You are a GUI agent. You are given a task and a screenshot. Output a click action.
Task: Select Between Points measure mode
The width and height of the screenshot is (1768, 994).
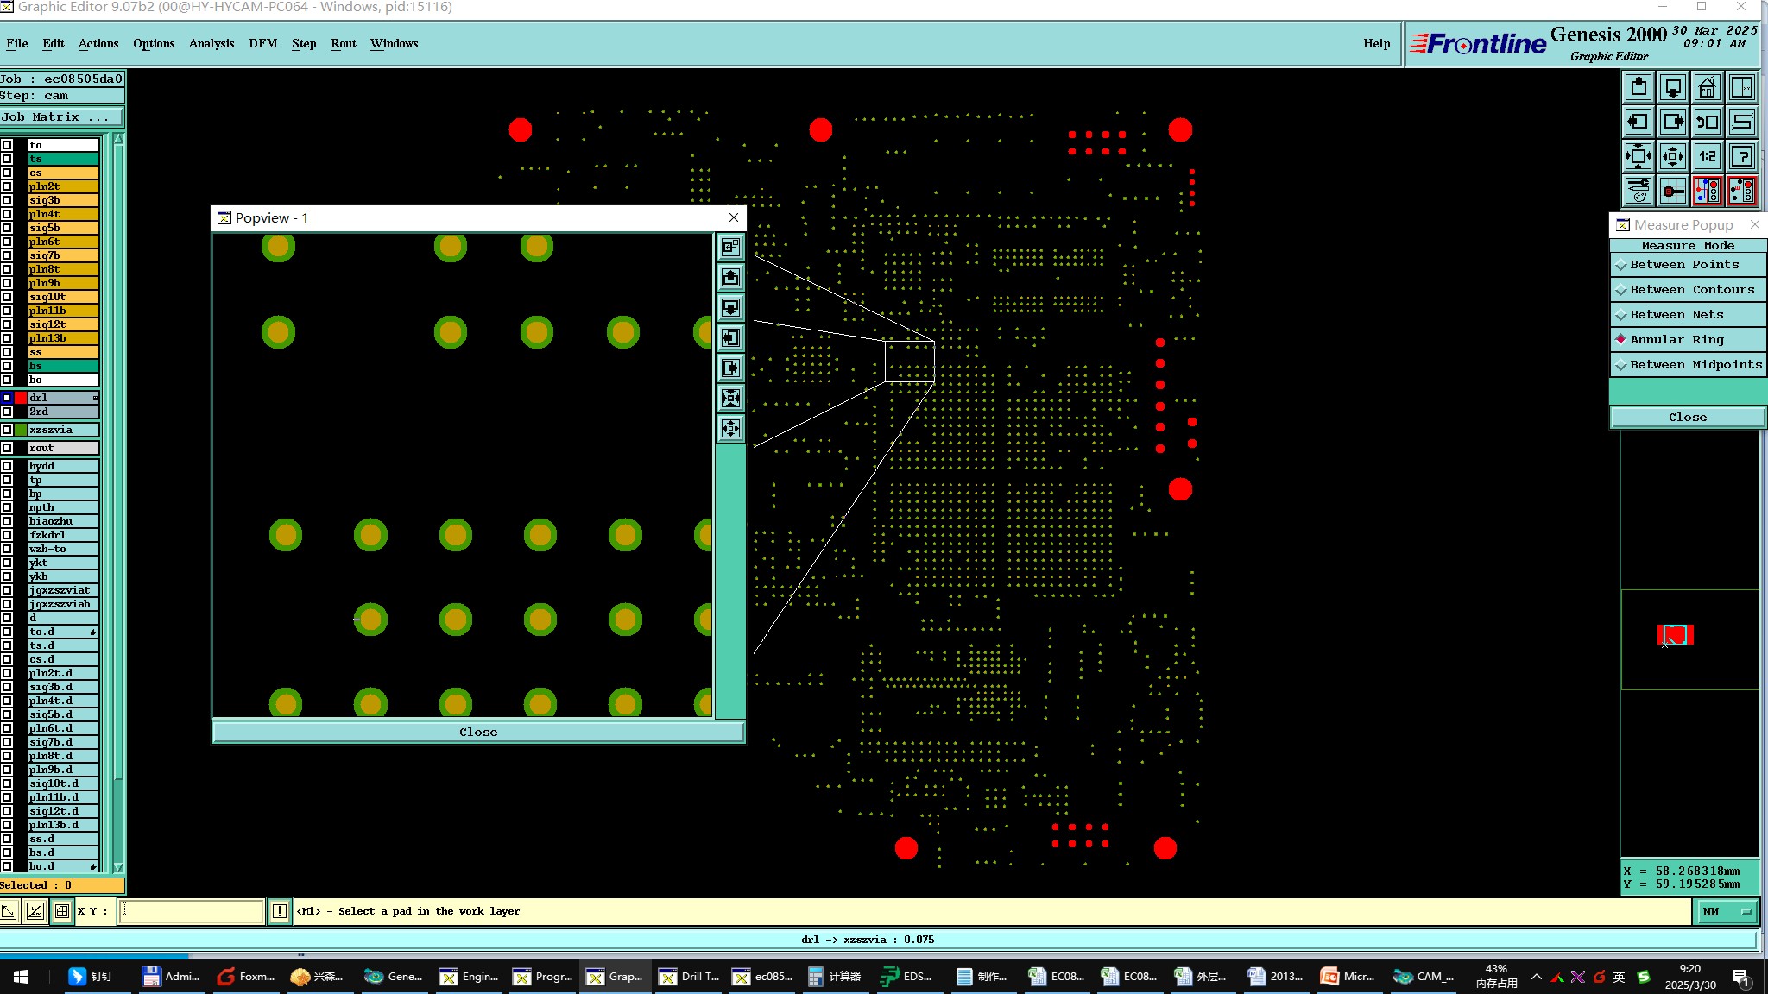[x=1688, y=265]
